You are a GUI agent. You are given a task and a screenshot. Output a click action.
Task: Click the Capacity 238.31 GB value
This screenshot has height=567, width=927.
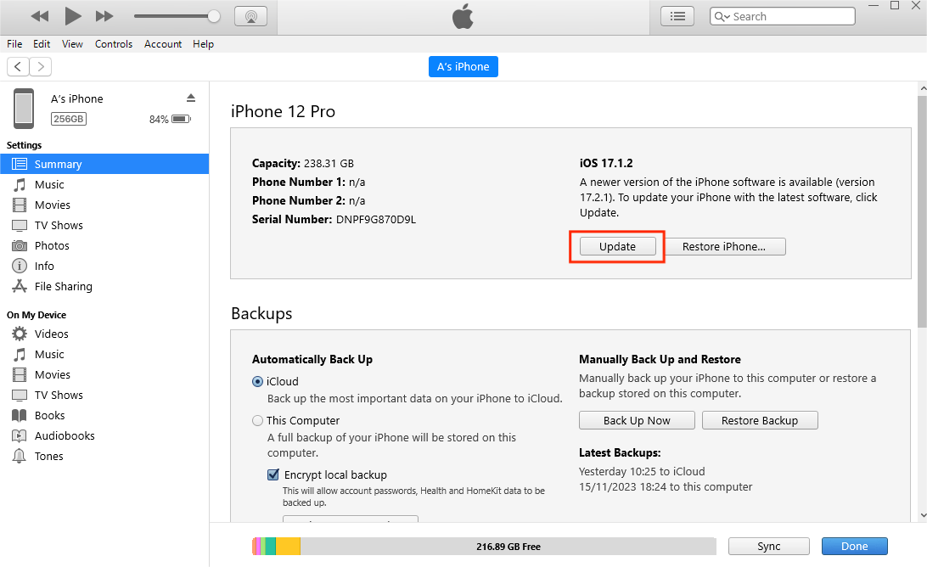pos(329,163)
